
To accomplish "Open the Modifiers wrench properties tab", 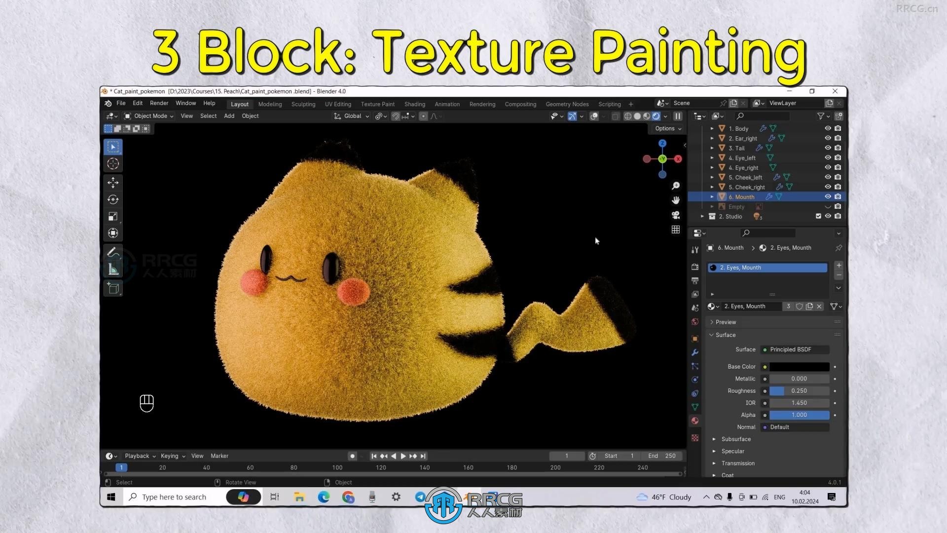I will click(695, 352).
